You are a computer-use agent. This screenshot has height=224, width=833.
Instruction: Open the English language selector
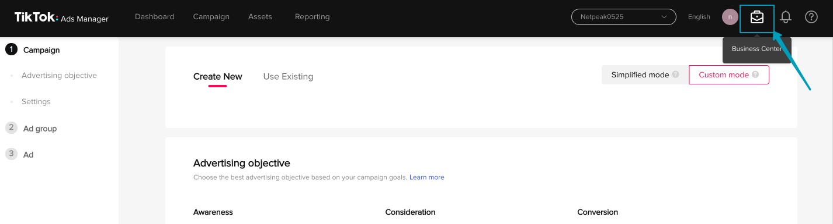[x=699, y=17]
